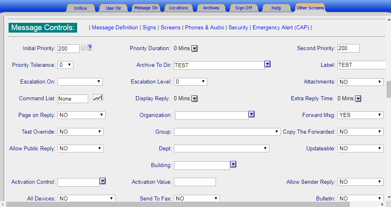The width and height of the screenshot is (391, 207).
Task: Click the Activation Value input field
Action: 195,182
